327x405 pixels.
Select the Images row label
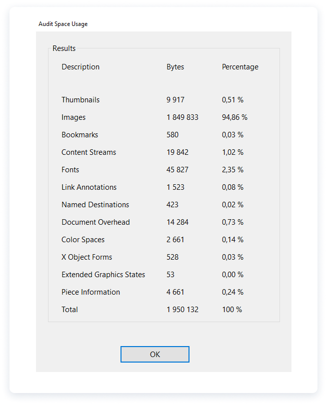tap(73, 117)
